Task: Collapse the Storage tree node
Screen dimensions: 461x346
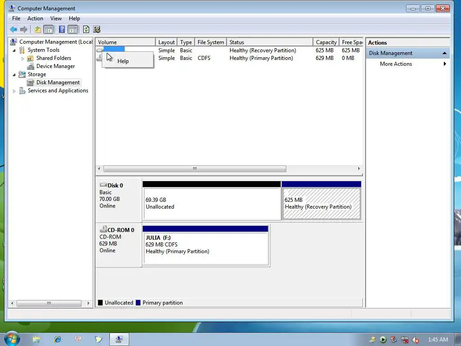Action: click(x=14, y=75)
